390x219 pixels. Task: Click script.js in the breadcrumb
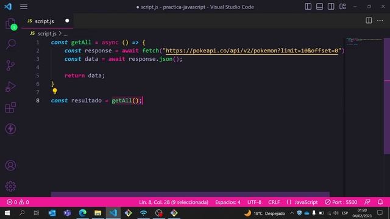click(x=47, y=33)
